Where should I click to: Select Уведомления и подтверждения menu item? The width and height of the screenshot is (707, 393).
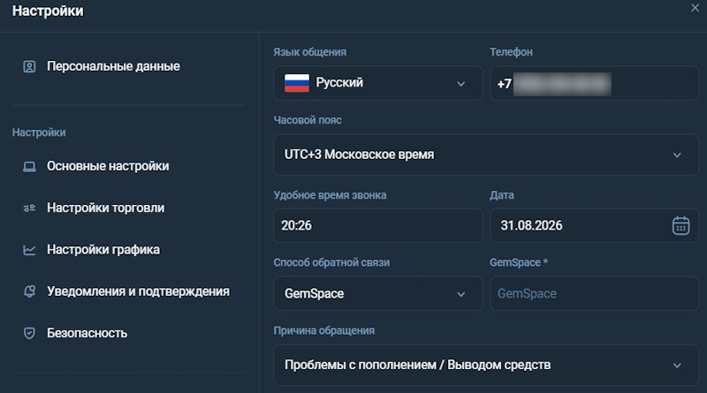[138, 291]
